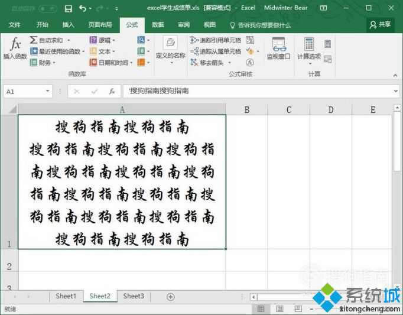
Task: Open Remove Arrows dropdown arrow
Action: point(229,63)
